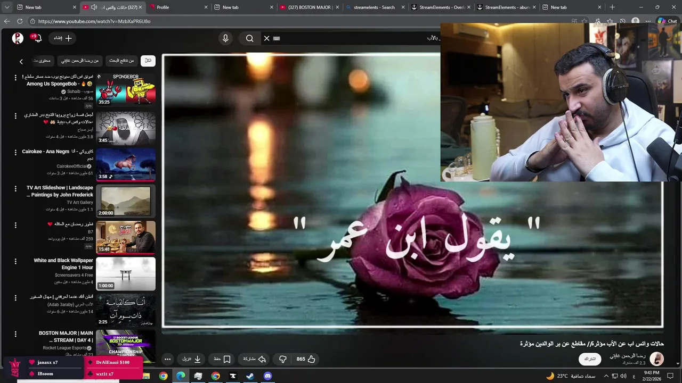The height and width of the screenshot is (383, 682).
Task: Click the channel name رضا الرحمن عليتي
Action: [x=628, y=356]
